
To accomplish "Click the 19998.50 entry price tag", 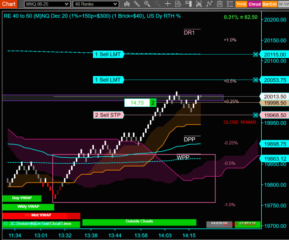I will pyautogui.click(x=274, y=103).
